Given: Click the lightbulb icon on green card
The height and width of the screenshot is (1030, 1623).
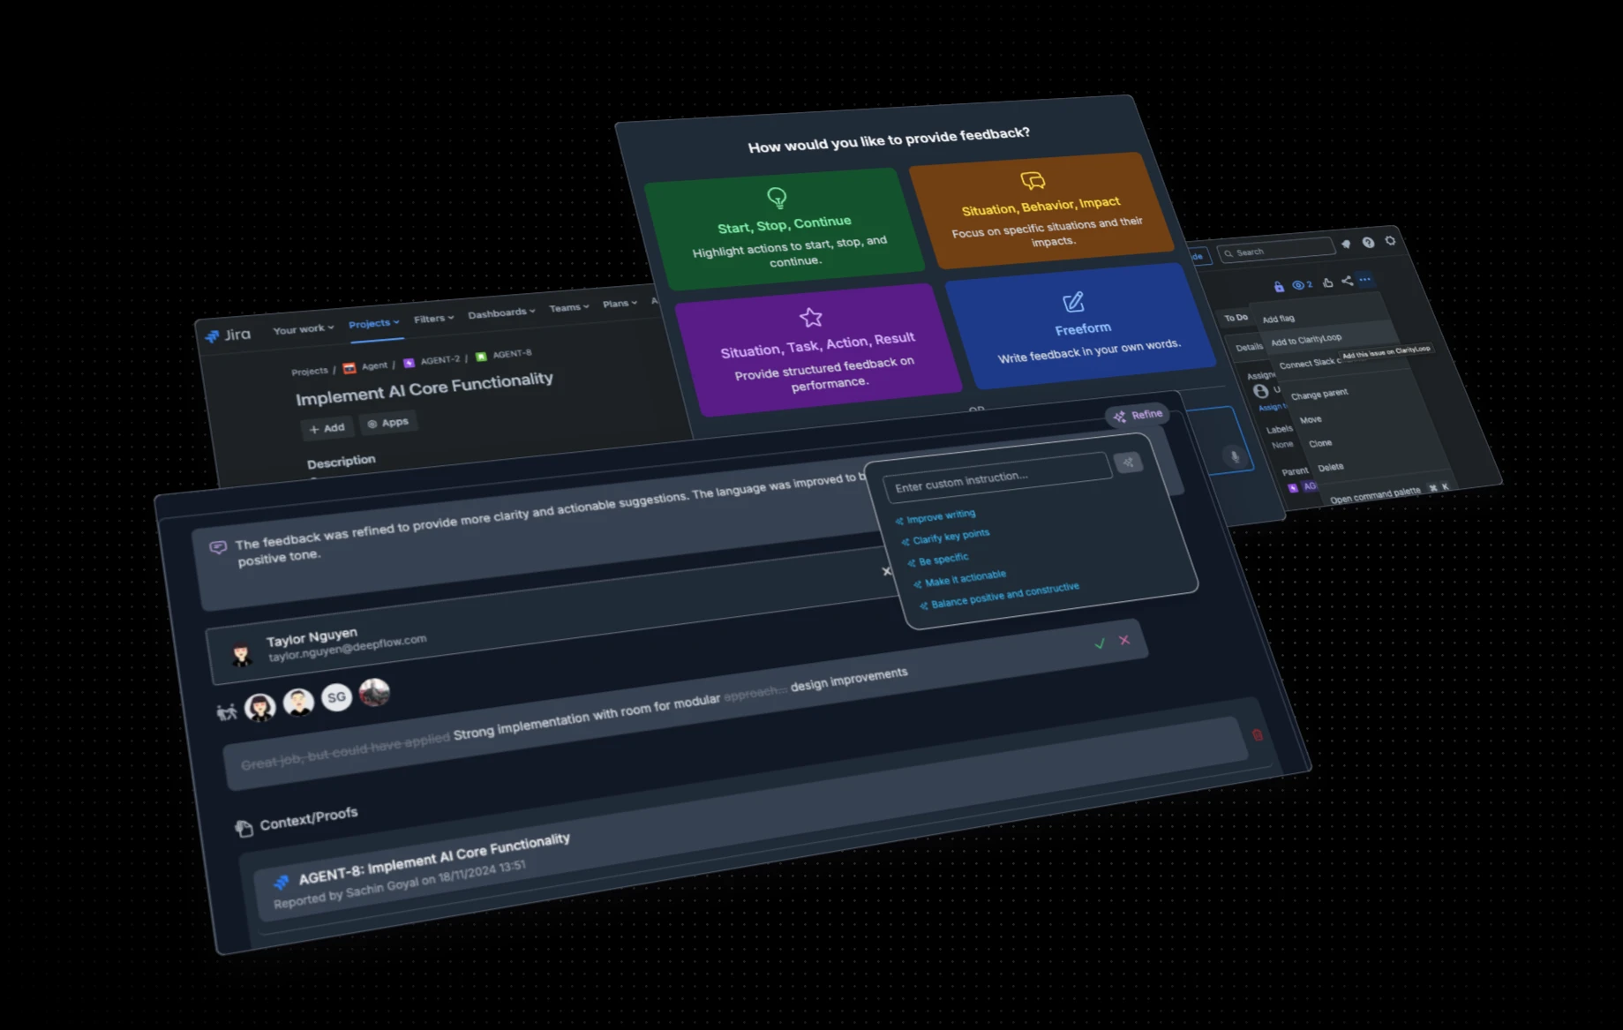Looking at the screenshot, I should [x=777, y=197].
